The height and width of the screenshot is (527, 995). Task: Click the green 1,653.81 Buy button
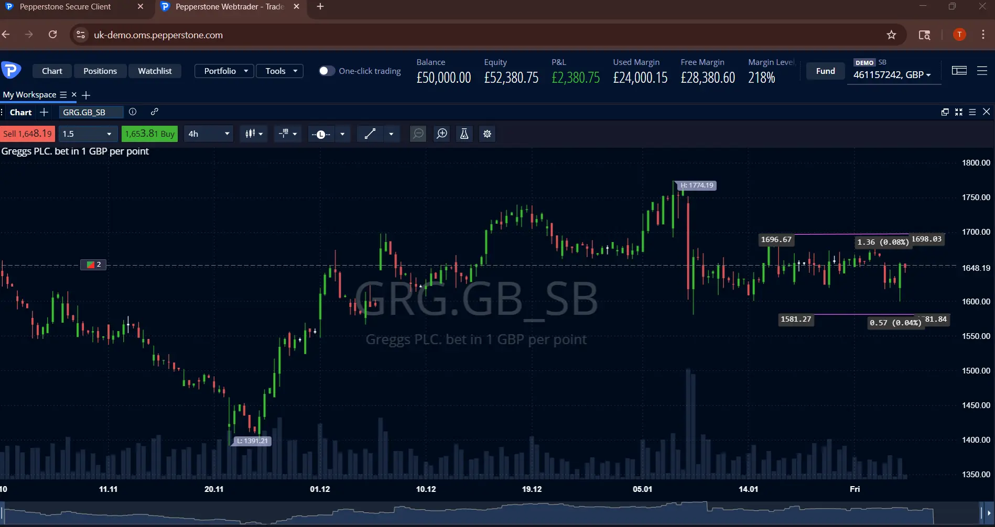click(149, 134)
